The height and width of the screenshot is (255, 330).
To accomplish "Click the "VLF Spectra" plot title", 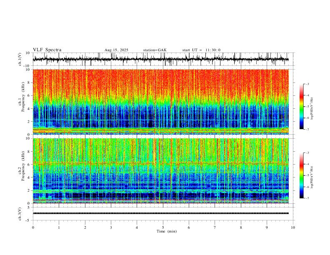I will (47, 50).
